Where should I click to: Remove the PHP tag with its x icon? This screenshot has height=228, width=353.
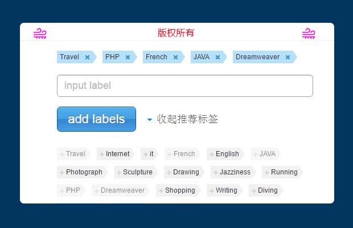coord(128,57)
